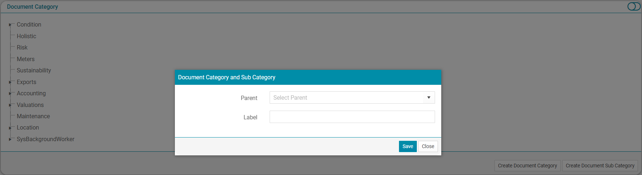Toggle the Document Category panel switch
The height and width of the screenshot is (175, 642).
pyautogui.click(x=634, y=7)
